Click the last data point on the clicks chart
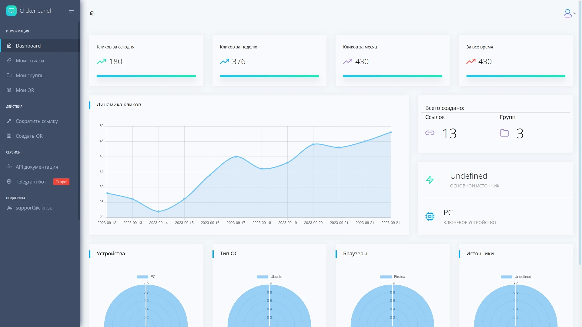This screenshot has width=582, height=327. click(x=390, y=132)
